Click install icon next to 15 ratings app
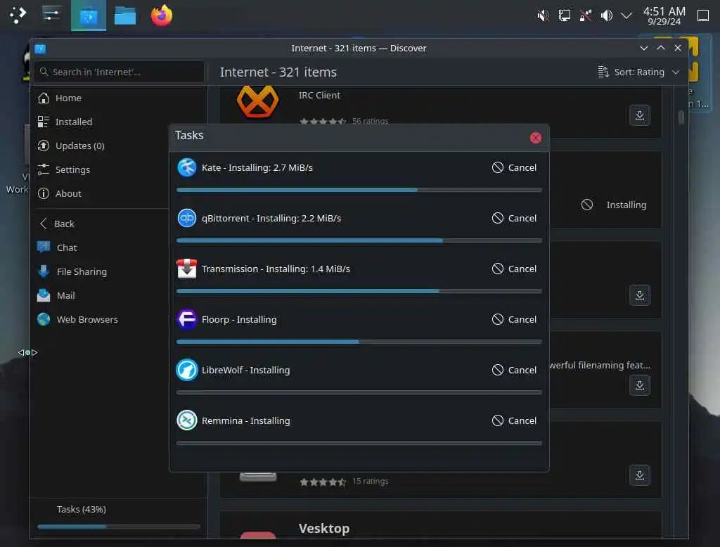Viewport: 720px width, 547px height. click(640, 475)
